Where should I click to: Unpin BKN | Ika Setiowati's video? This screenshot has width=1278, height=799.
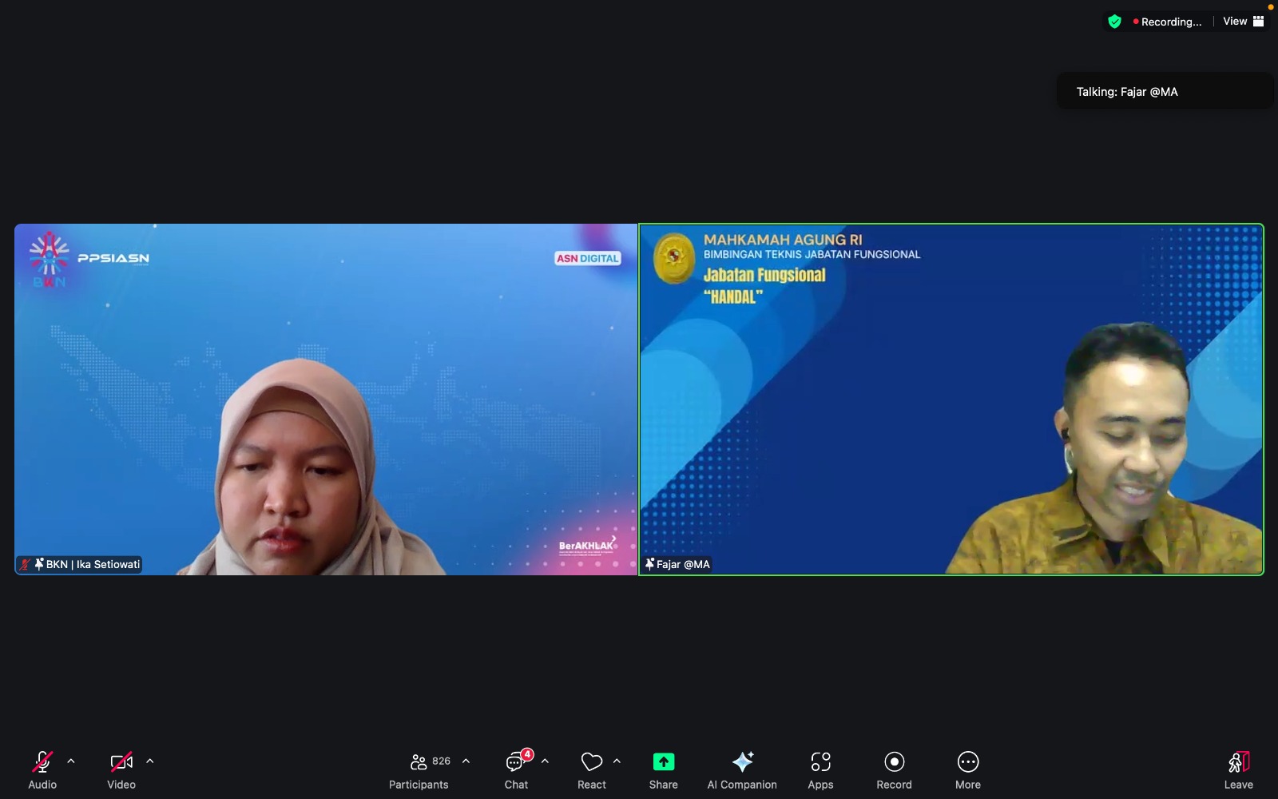click(x=38, y=564)
